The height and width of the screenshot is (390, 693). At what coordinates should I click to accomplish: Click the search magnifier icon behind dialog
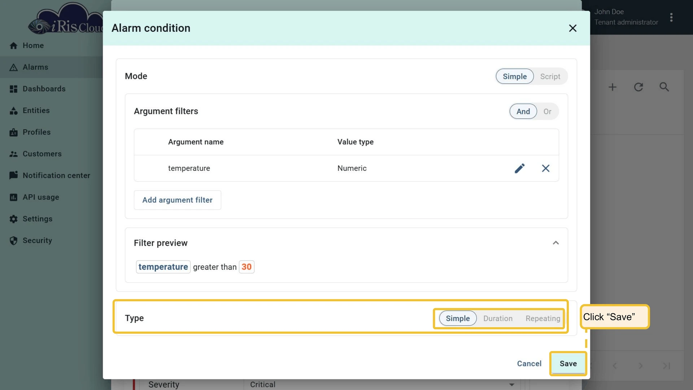[x=664, y=87]
